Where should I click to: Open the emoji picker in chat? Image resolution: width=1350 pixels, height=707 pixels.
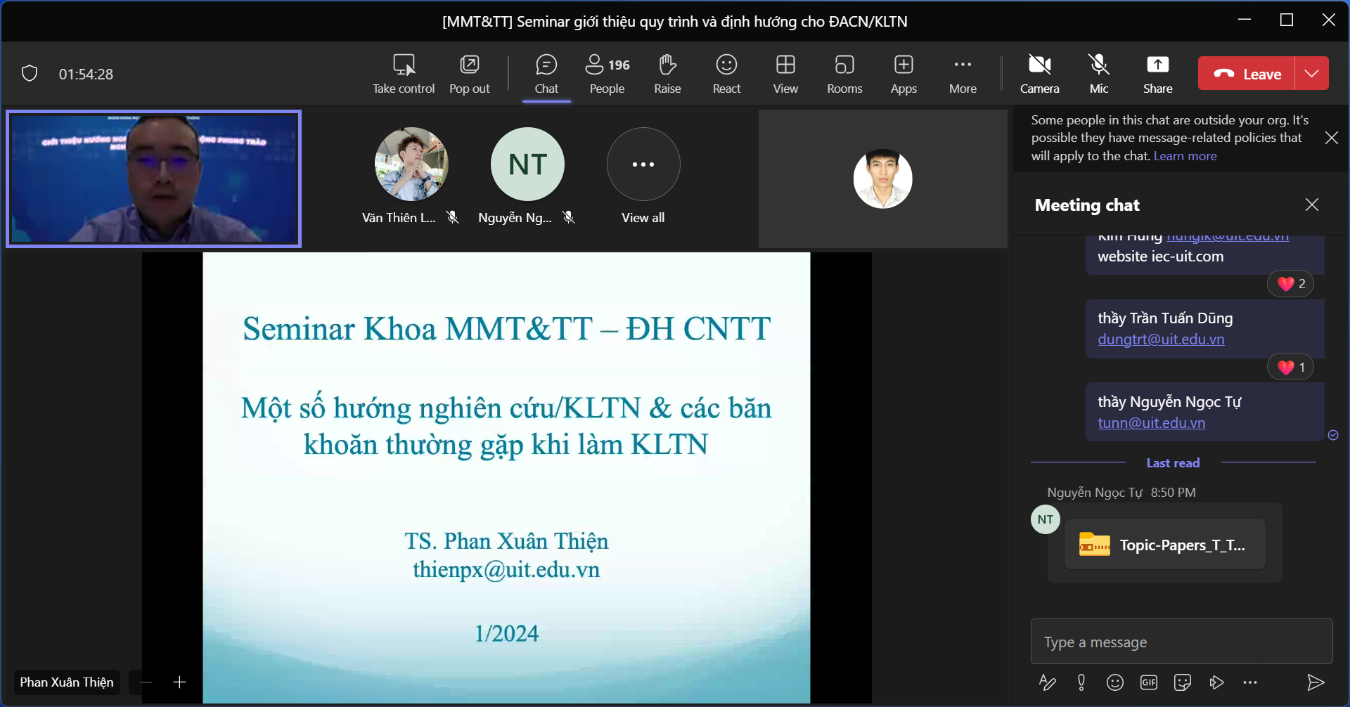point(1116,682)
